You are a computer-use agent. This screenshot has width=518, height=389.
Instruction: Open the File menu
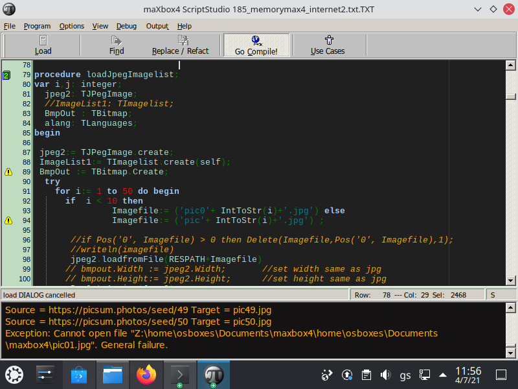tap(10, 26)
